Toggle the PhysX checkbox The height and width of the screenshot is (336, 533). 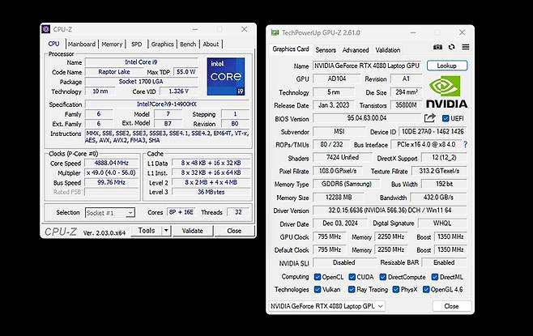395,290
